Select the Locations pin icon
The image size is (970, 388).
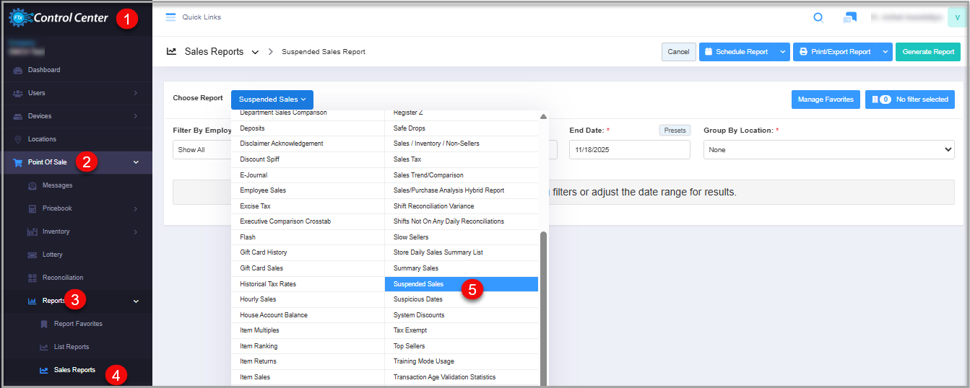(18, 139)
